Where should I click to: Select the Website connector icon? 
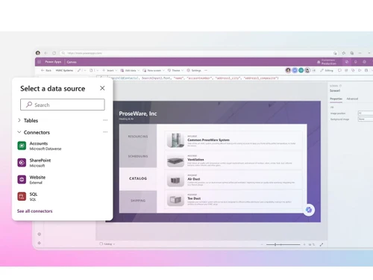(x=22, y=179)
